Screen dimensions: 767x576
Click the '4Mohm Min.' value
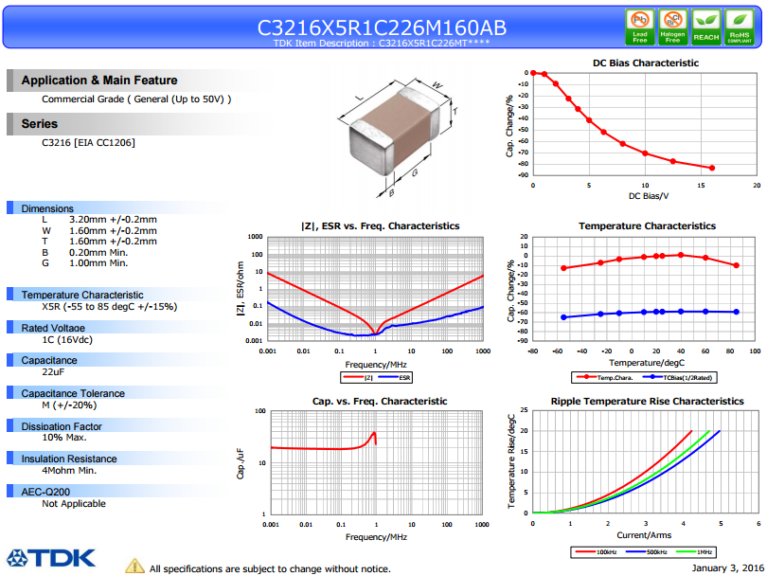(x=69, y=470)
